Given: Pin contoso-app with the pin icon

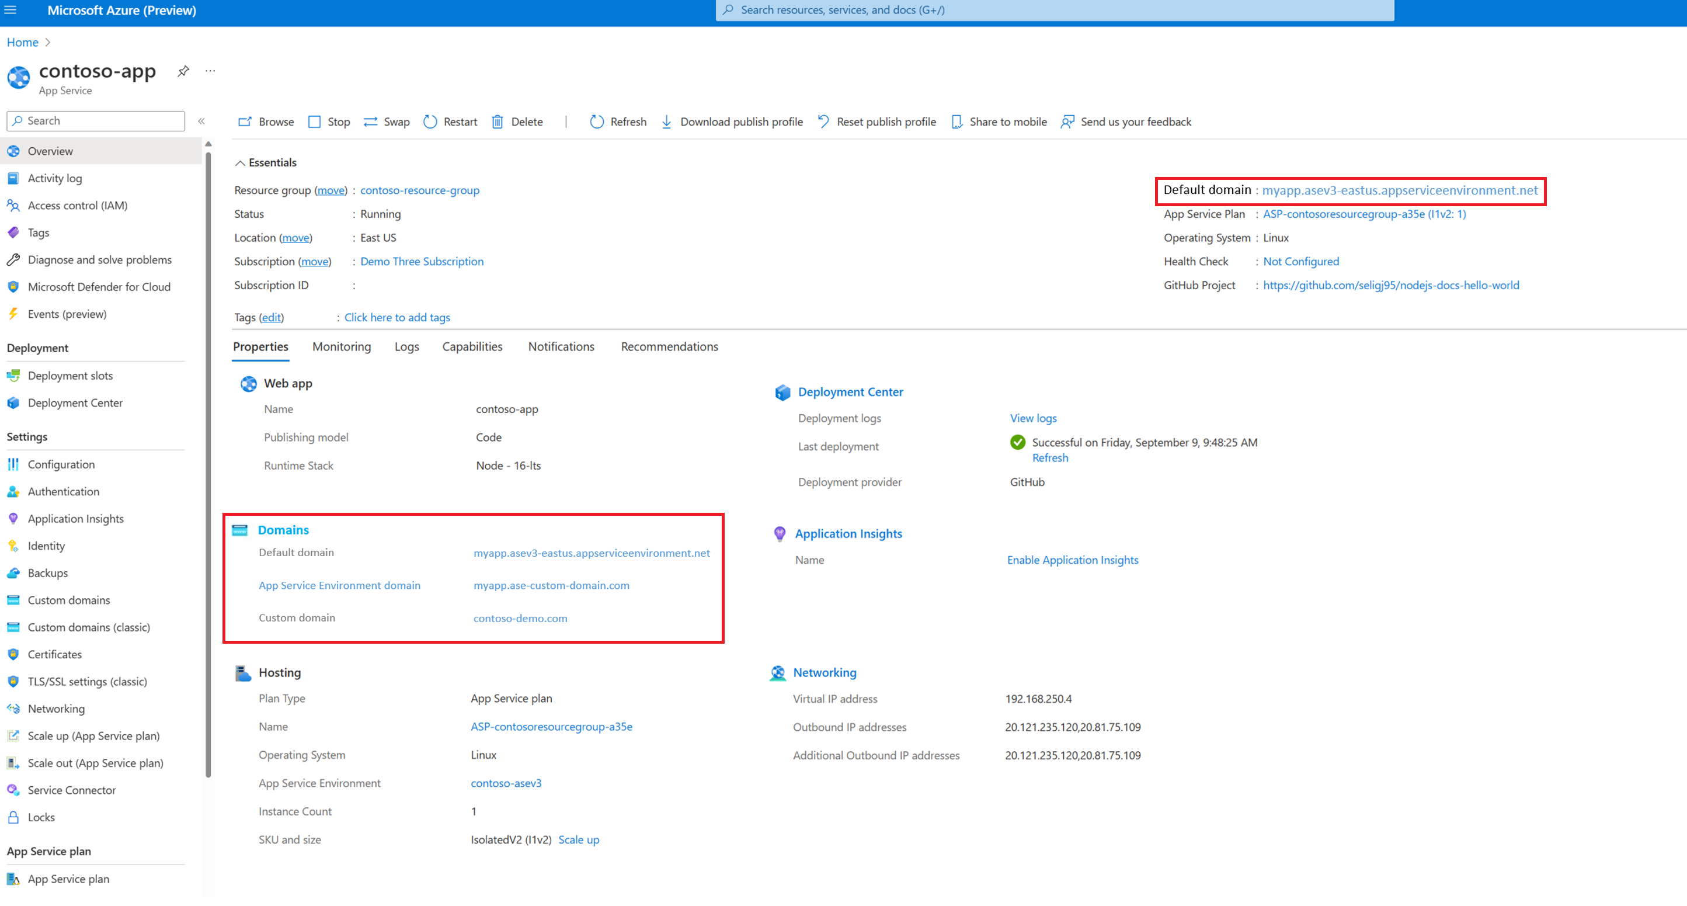Looking at the screenshot, I should coord(183,71).
